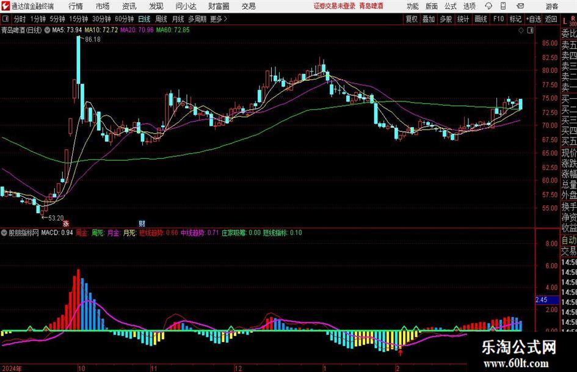
Task: Click the 标记 mark button
Action: click(x=515, y=19)
